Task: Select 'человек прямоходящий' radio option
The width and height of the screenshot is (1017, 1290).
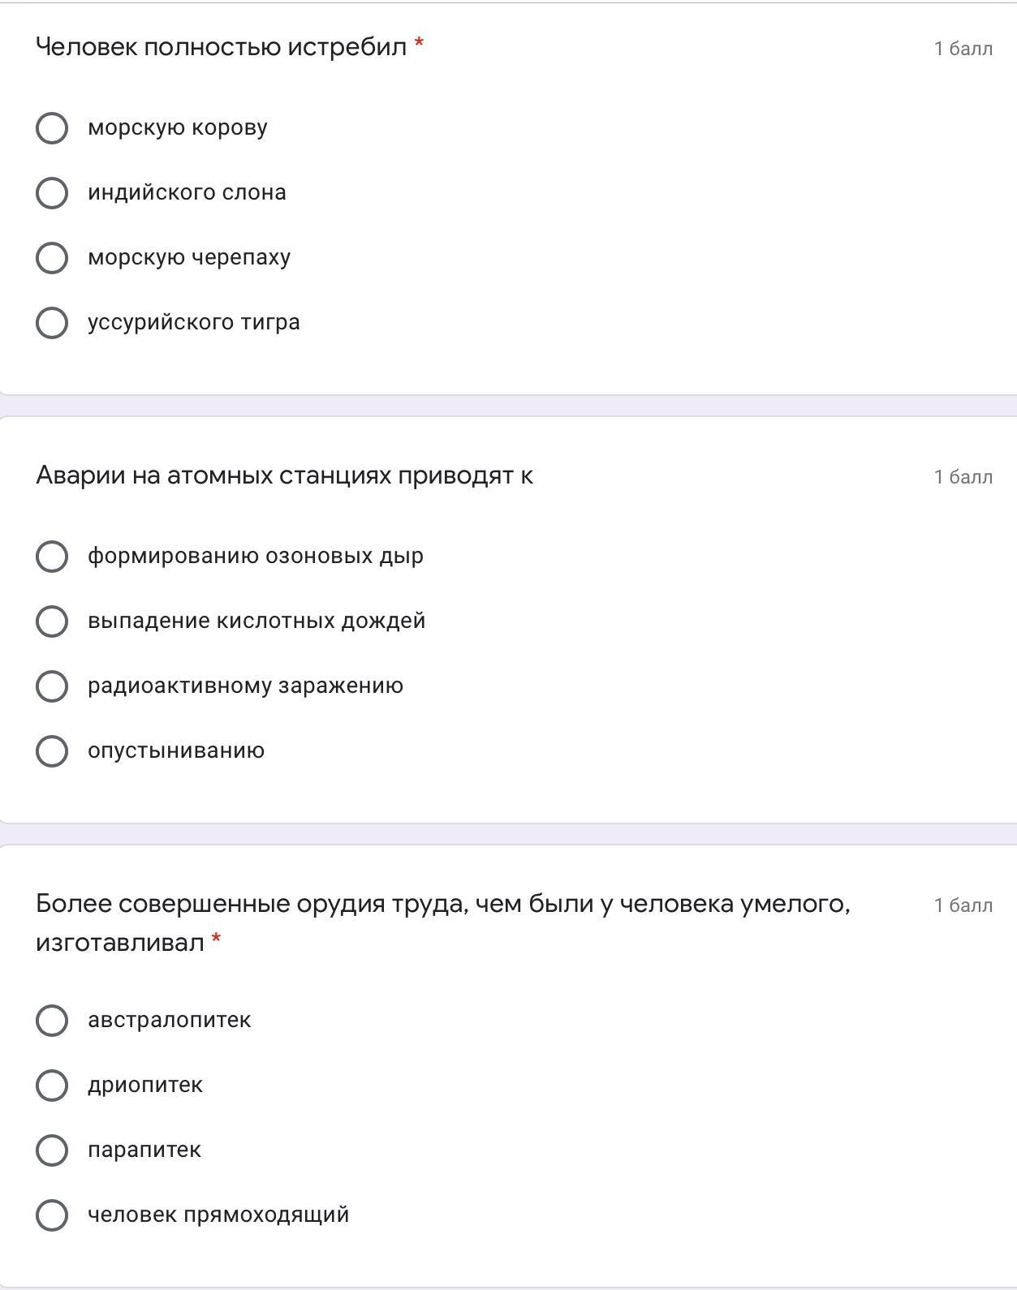Action: (52, 1215)
